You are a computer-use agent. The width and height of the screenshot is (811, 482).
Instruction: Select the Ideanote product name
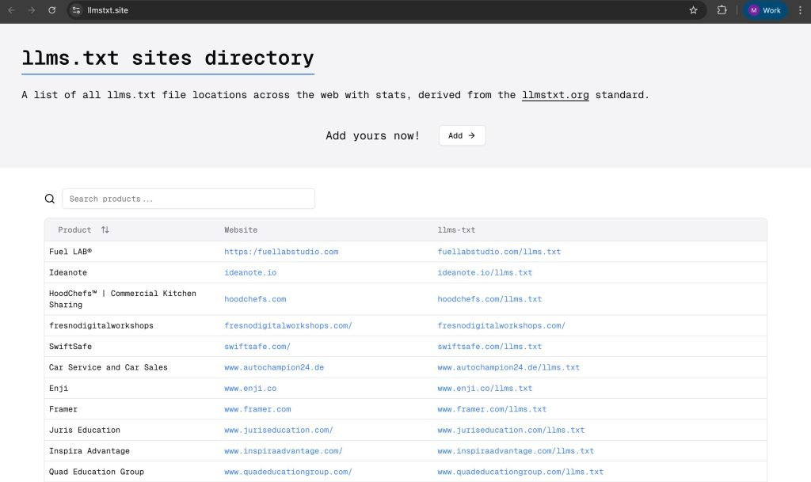click(68, 272)
